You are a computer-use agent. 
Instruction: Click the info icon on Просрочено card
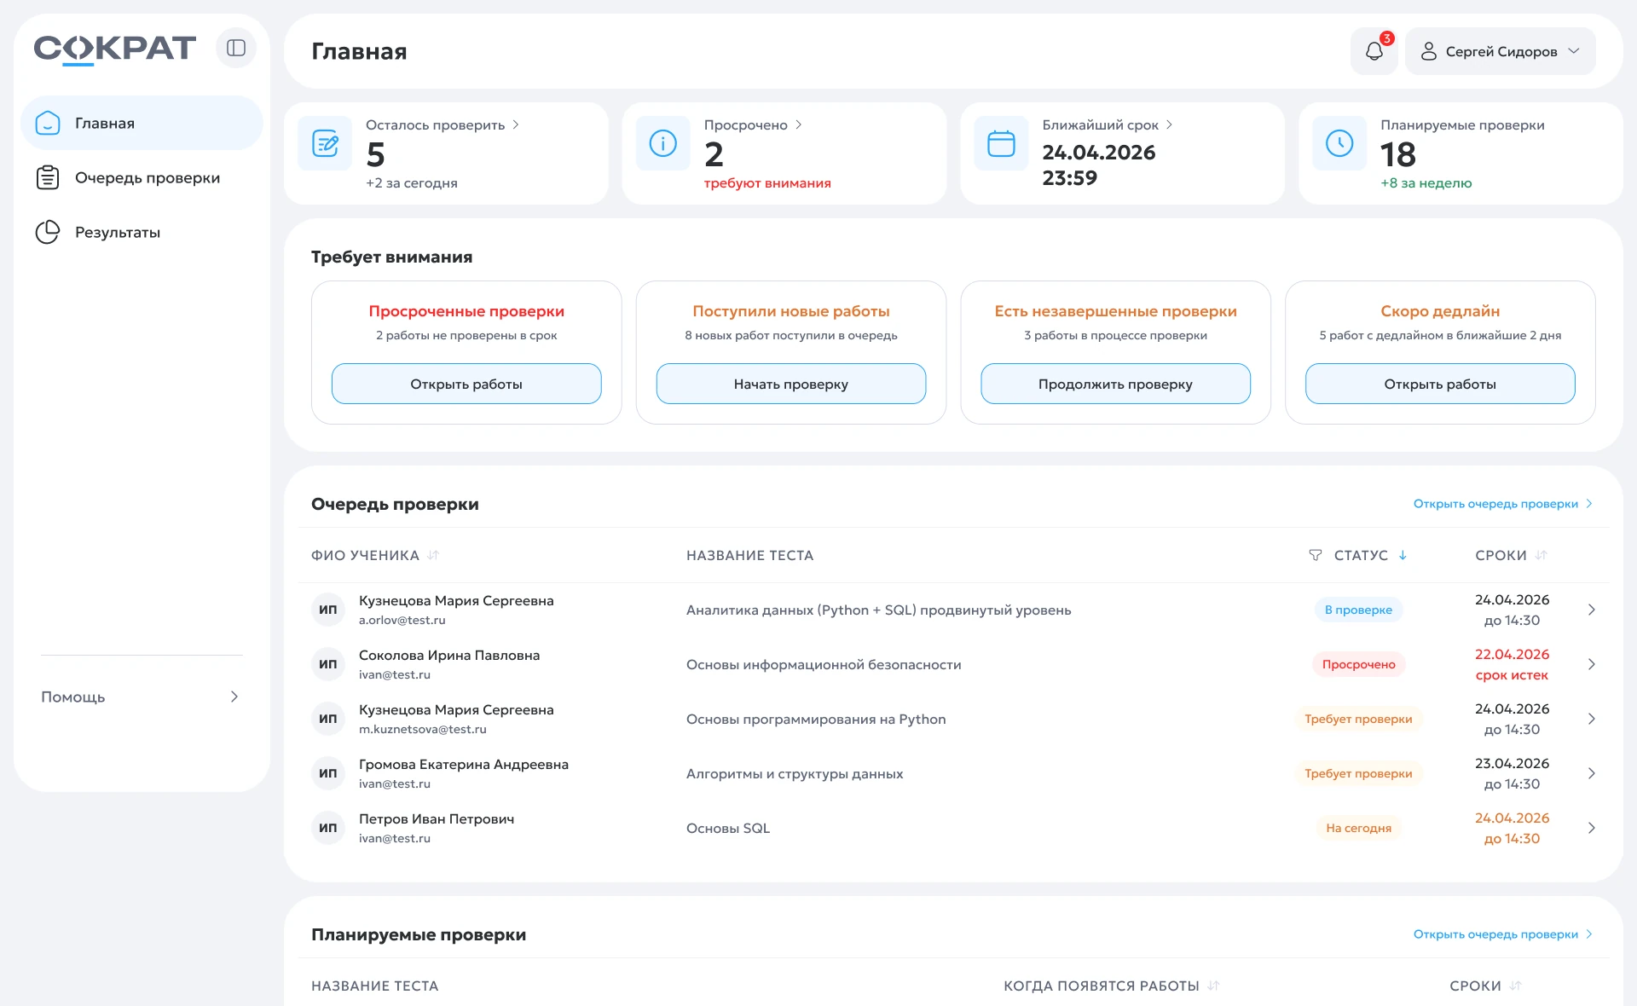coord(662,143)
